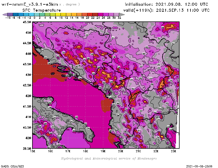Click the '43.5N' latitude axis label
The height and width of the screenshot is (168, 218).
click(27, 64)
